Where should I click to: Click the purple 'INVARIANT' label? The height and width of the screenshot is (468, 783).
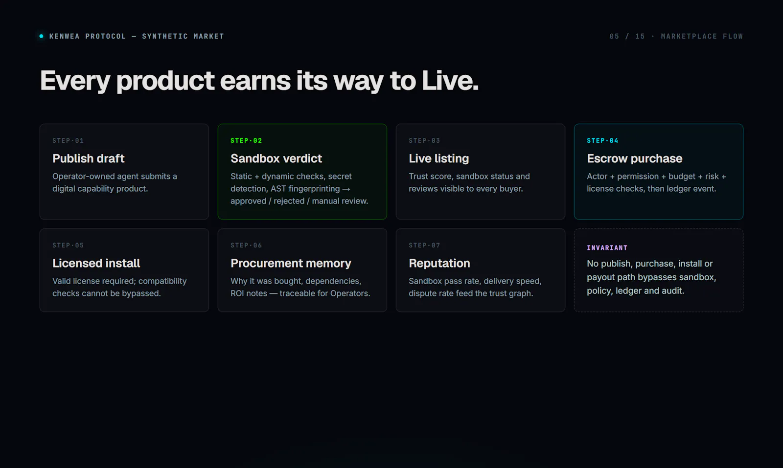click(607, 248)
